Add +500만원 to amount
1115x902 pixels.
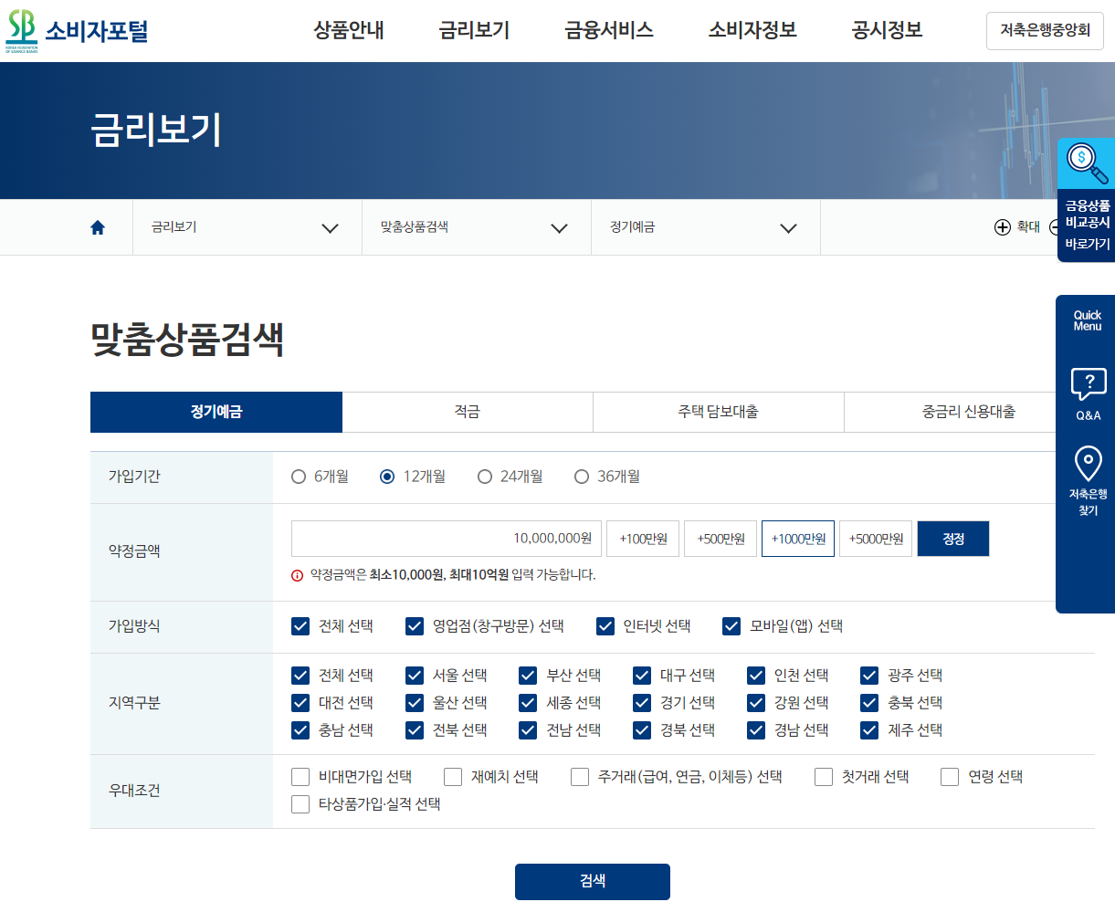pyautogui.click(x=721, y=539)
